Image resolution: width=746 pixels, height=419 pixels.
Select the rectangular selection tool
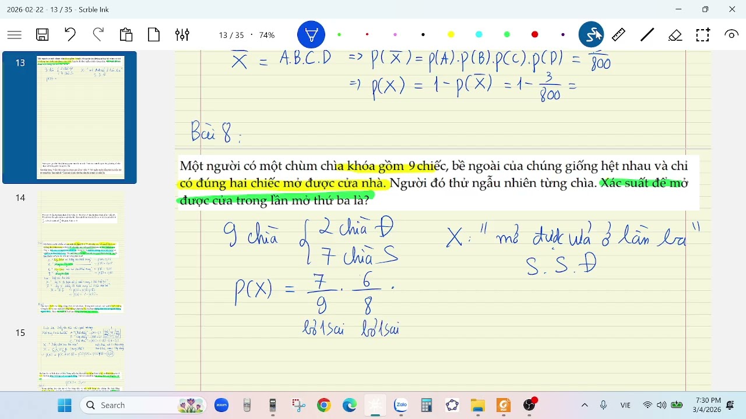703,35
